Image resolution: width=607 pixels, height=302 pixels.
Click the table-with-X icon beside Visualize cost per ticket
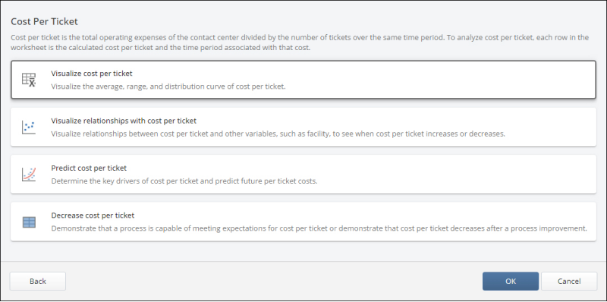tap(29, 80)
